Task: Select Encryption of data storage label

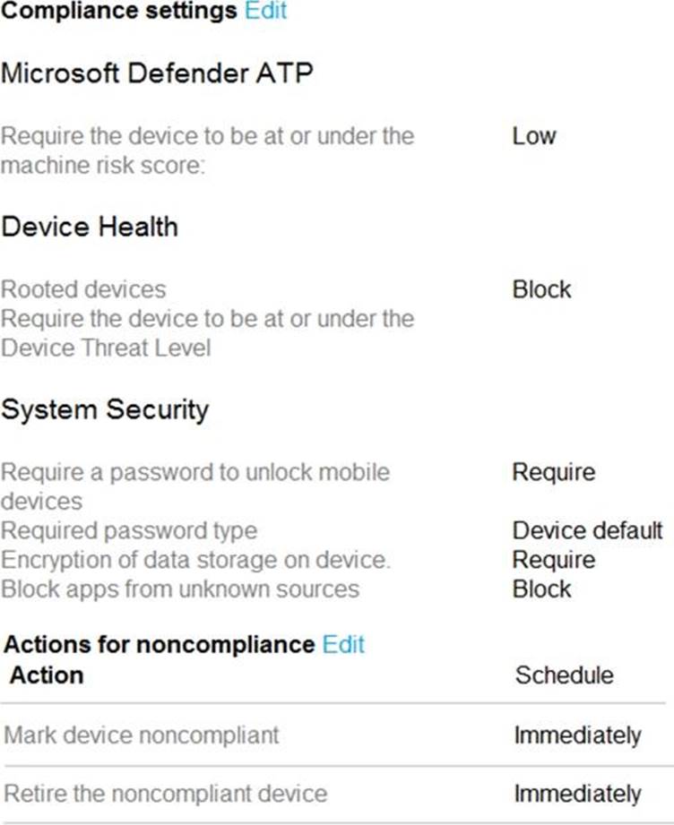Action: 196,560
